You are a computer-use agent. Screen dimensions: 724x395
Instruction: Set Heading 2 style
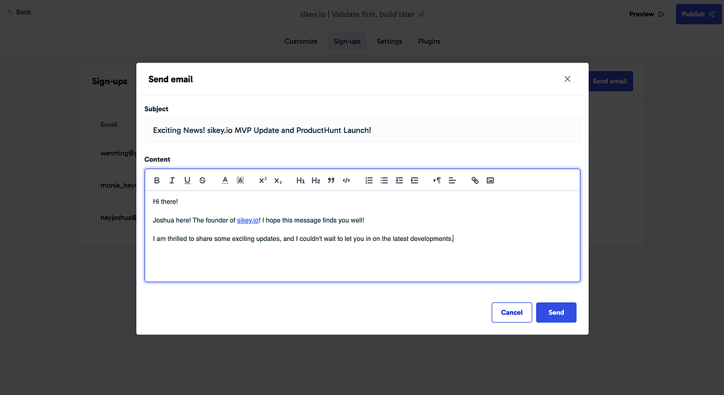pyautogui.click(x=316, y=180)
